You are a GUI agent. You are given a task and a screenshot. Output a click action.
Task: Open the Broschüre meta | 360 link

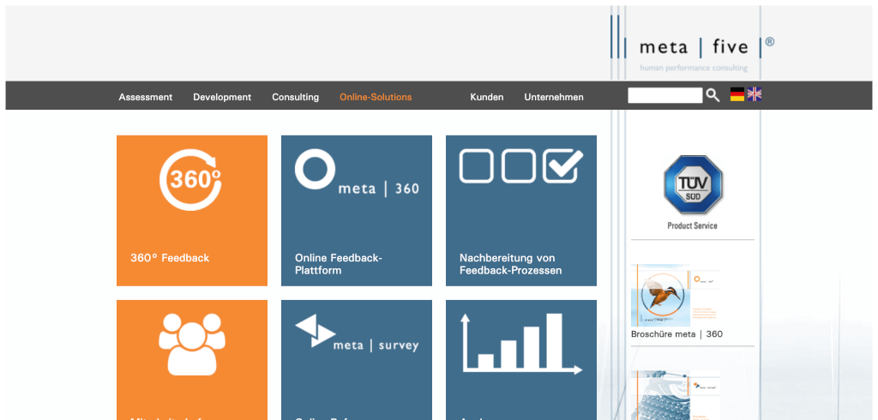tap(677, 334)
